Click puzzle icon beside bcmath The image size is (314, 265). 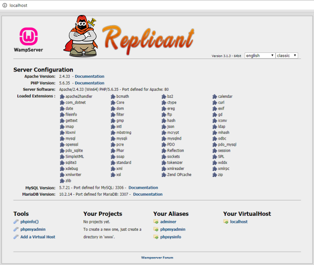(113, 96)
